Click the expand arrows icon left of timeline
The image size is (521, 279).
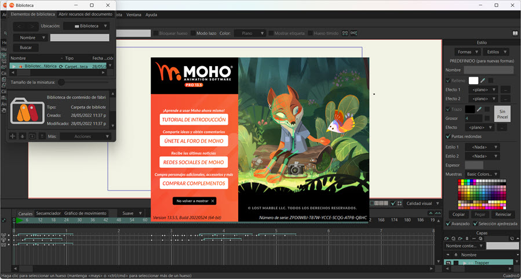pyautogui.click(x=3, y=220)
